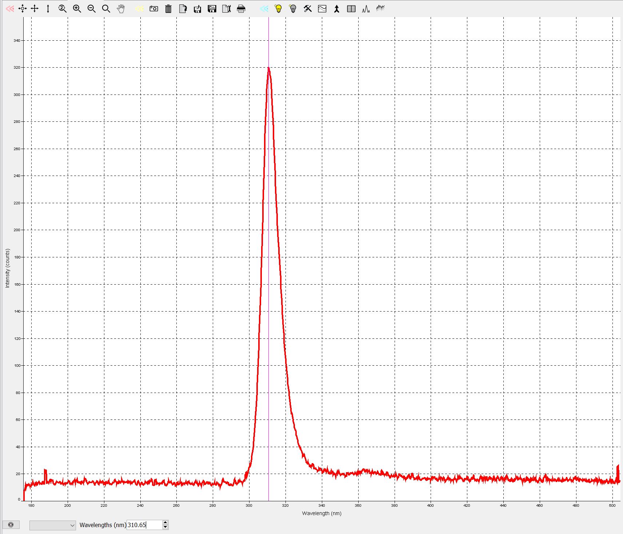Image resolution: width=623 pixels, height=534 pixels.
Task: Open the table data view icon
Action: point(351,9)
